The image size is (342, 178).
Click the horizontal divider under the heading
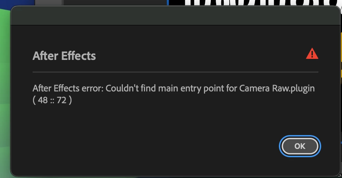pos(176,72)
